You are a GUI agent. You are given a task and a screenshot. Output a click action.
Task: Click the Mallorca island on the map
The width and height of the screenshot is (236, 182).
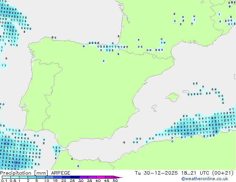173,97
